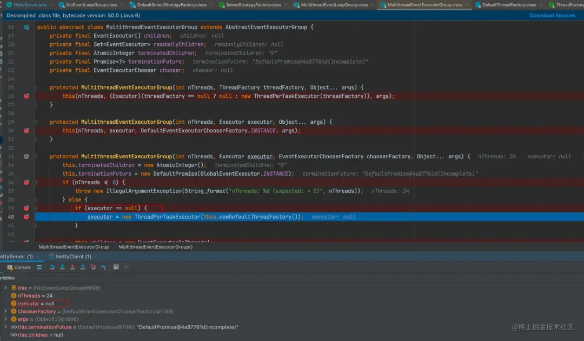
Task: Expand the 'this' variable node
Action: (5, 287)
